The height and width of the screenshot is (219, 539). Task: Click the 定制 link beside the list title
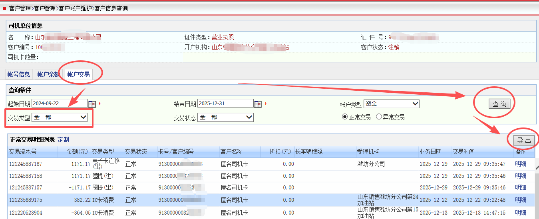(x=63, y=139)
